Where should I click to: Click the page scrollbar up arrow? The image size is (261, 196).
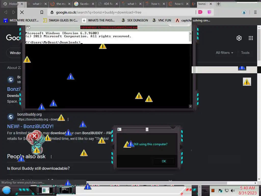click(259, 27)
